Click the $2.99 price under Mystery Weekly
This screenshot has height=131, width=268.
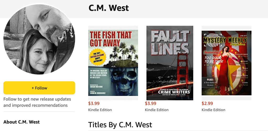coord(207,103)
